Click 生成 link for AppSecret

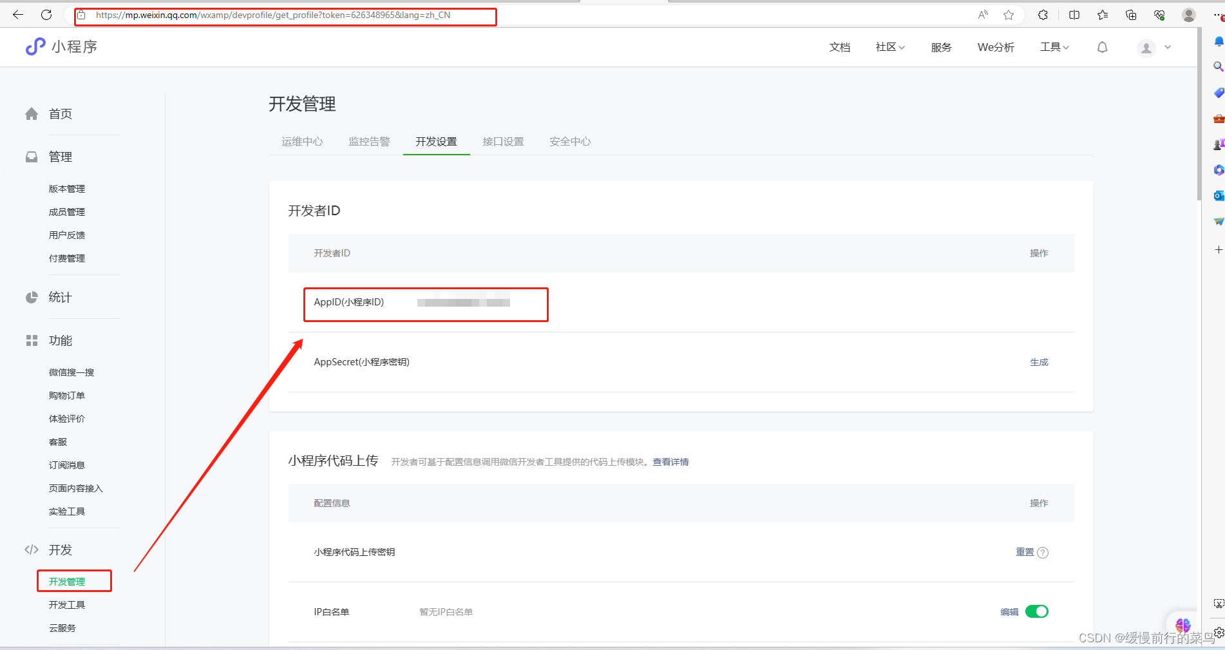1039,363
